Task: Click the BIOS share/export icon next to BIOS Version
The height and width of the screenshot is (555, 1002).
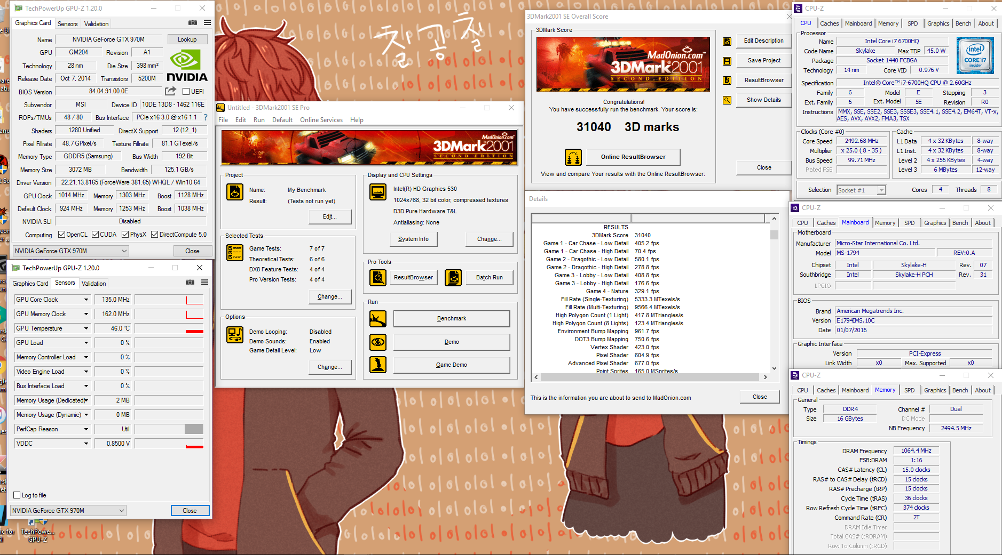Action: tap(170, 91)
